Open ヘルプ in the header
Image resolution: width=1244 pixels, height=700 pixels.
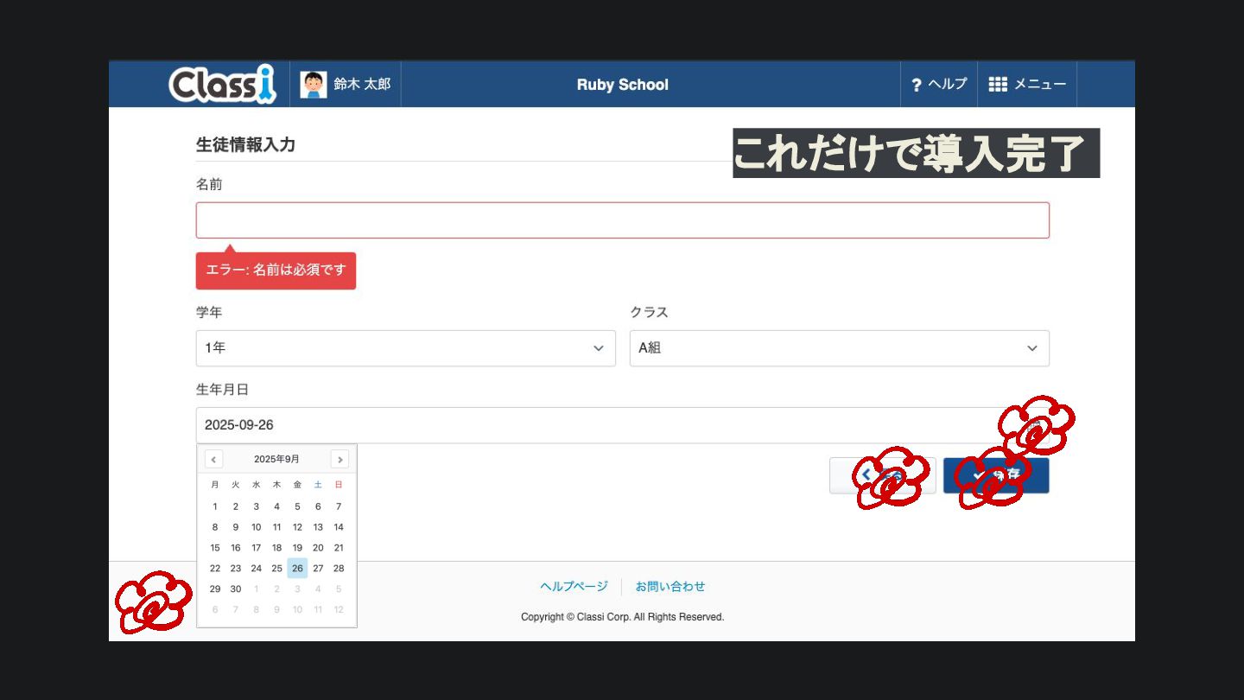click(939, 84)
